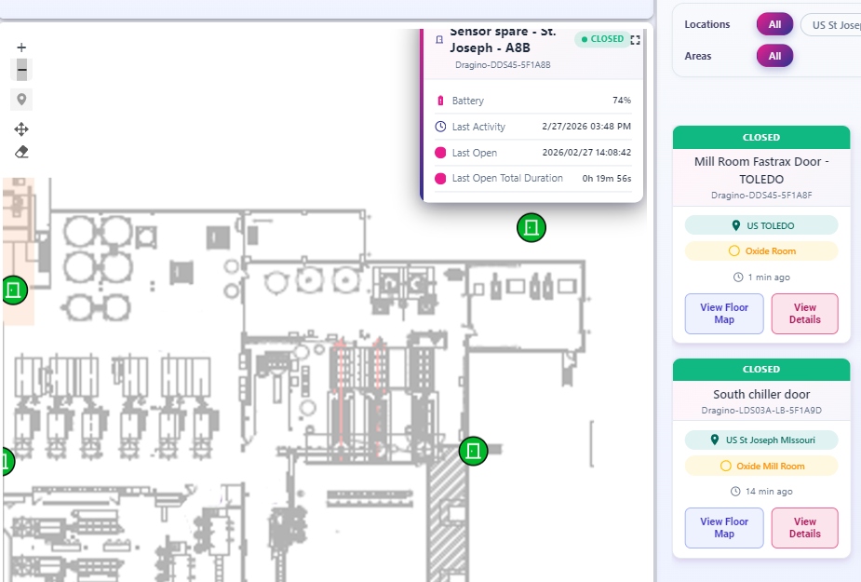861x582 pixels.
Task: Select the Oxide Room area tag
Action: (760, 250)
